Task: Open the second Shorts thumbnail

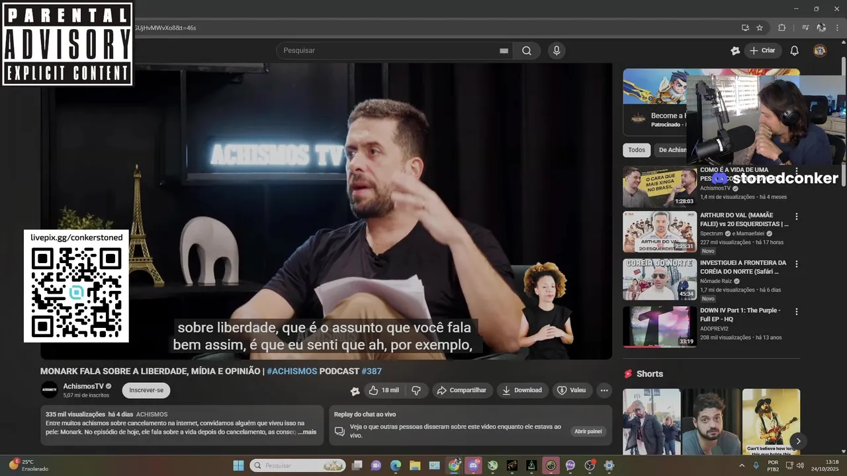Action: [x=711, y=422]
